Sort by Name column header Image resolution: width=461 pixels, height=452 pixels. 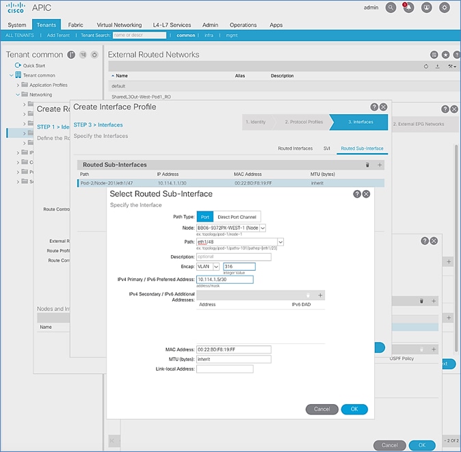pos(122,76)
